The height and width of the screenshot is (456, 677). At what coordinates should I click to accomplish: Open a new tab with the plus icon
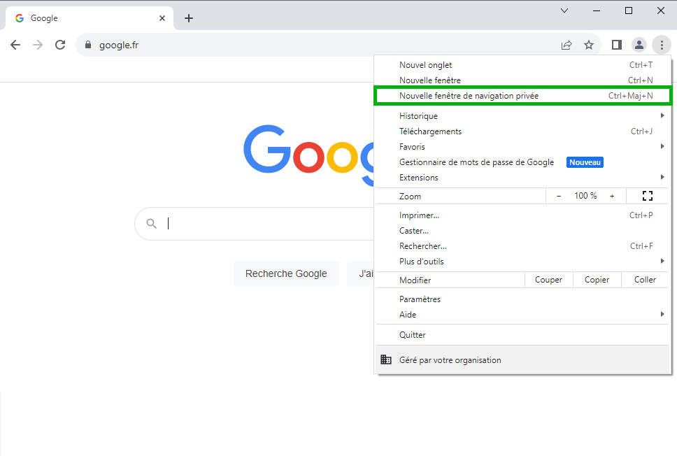[x=189, y=18]
